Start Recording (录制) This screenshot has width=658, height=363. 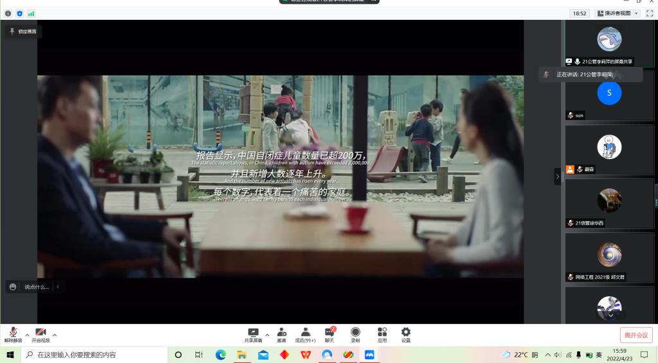point(355,335)
